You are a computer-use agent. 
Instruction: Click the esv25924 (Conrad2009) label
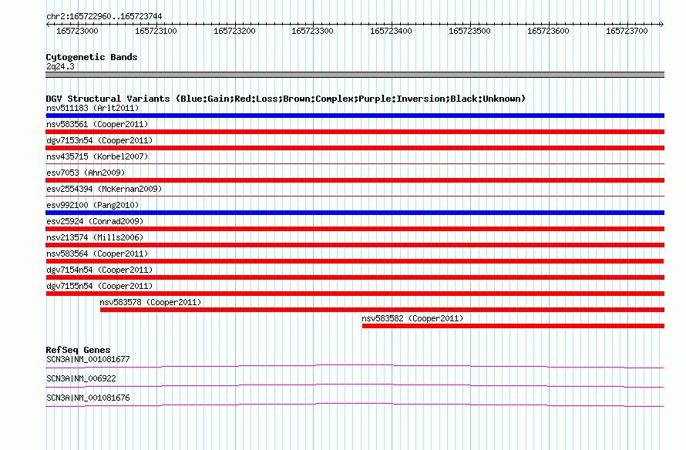click(95, 221)
